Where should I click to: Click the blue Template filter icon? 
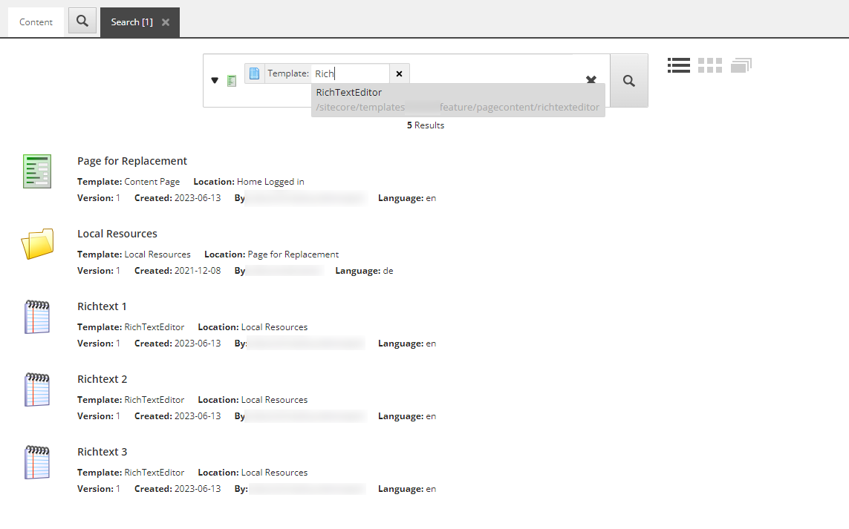(x=255, y=73)
